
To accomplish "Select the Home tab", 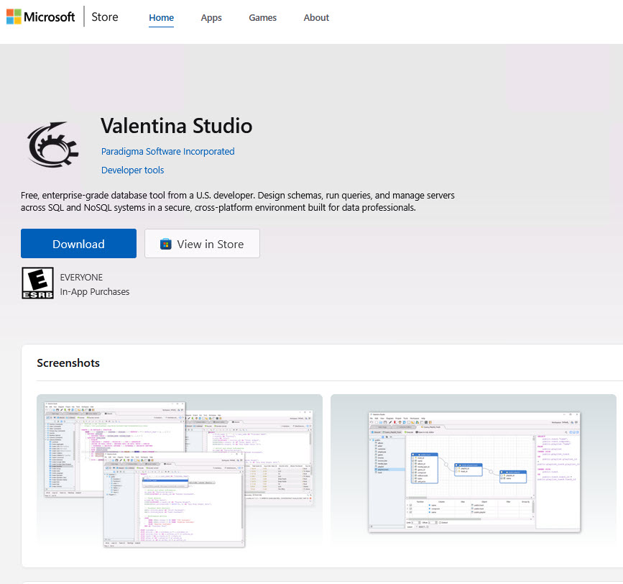I will 161,18.
